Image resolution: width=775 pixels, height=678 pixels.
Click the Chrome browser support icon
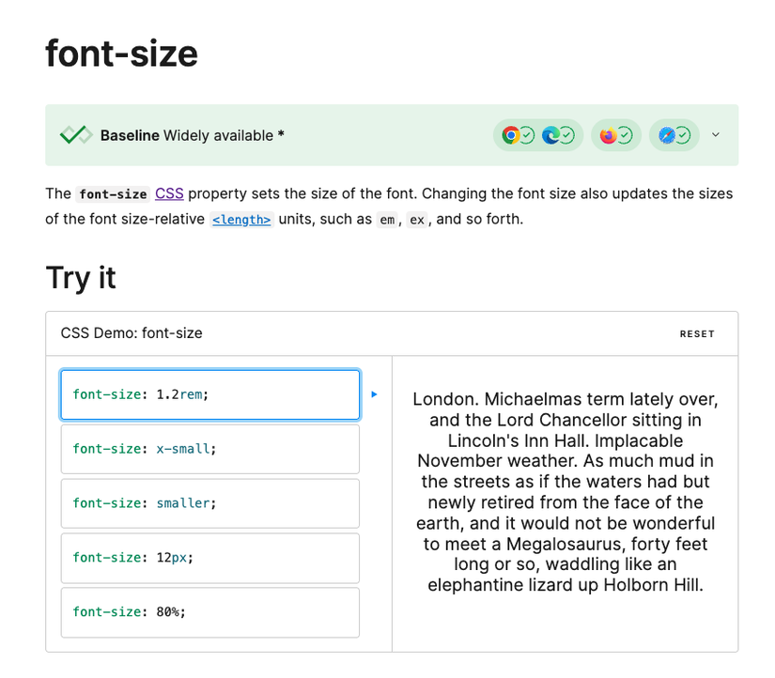[x=509, y=135]
